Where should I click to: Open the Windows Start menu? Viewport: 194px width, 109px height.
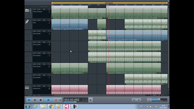(28, 107)
